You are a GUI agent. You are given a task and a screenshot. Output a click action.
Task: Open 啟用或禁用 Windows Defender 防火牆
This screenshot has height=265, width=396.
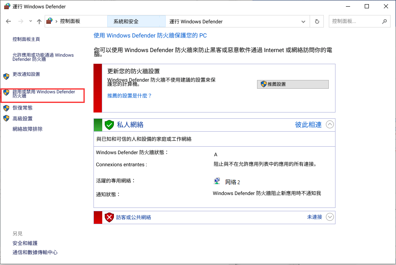pyautogui.click(x=44, y=94)
